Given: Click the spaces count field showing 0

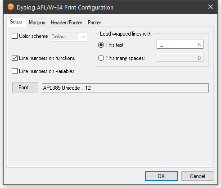Looking at the screenshot, I should click(x=180, y=57).
